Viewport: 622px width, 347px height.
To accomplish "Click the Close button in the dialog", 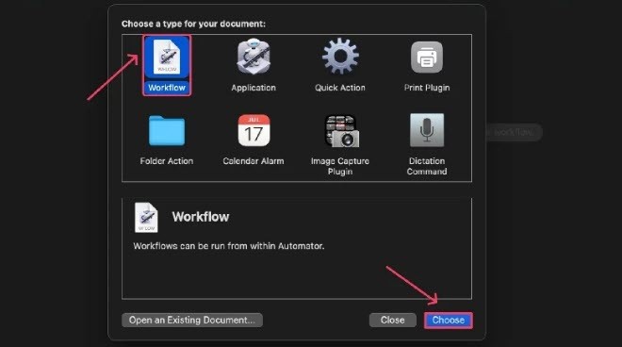I will (392, 320).
